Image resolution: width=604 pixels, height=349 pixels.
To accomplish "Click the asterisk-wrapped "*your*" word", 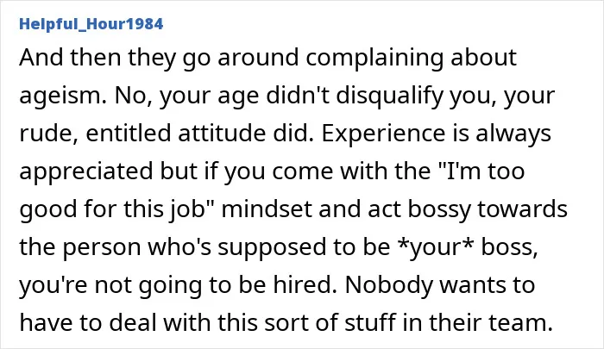I will tap(436, 247).
